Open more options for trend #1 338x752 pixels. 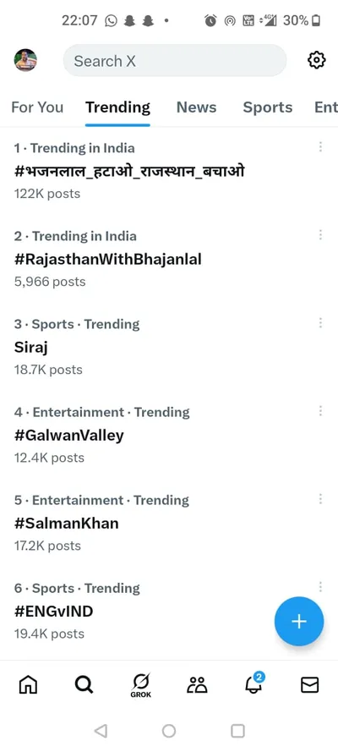tap(320, 146)
